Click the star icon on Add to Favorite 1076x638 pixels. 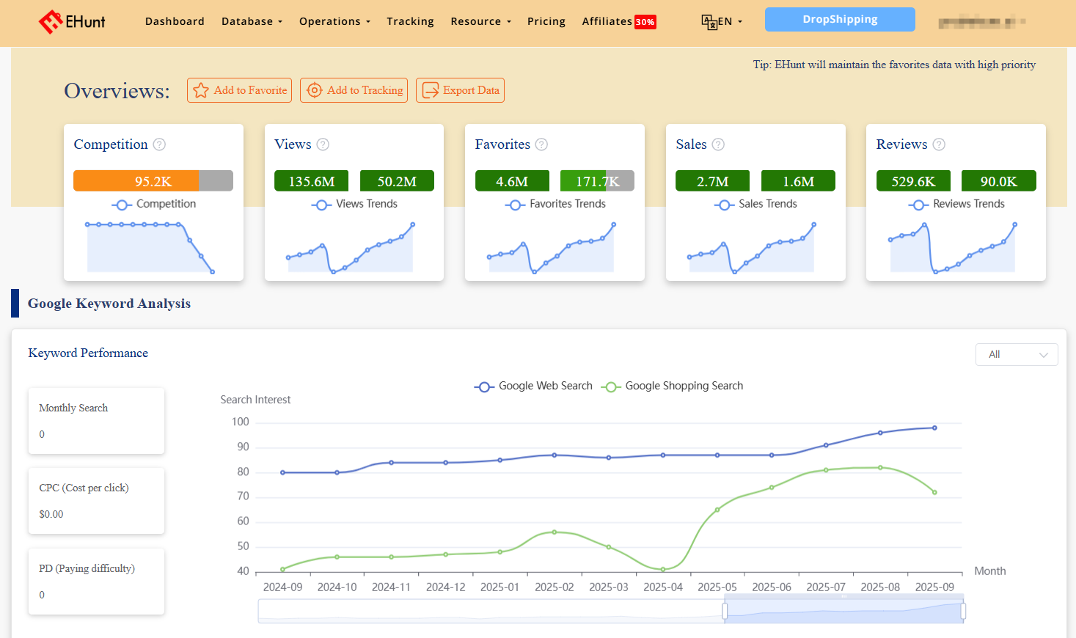point(201,89)
